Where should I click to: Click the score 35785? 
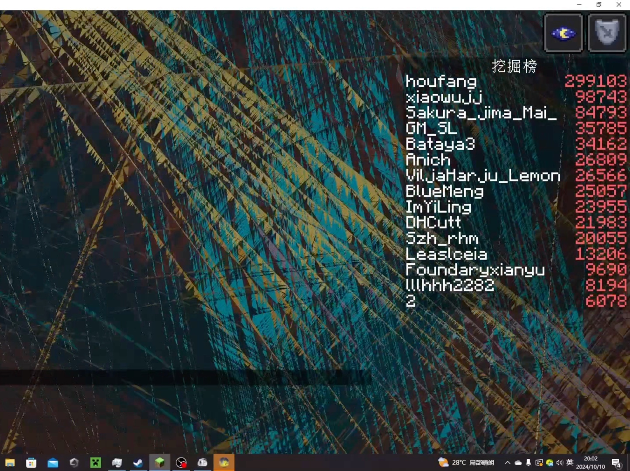pos(601,128)
